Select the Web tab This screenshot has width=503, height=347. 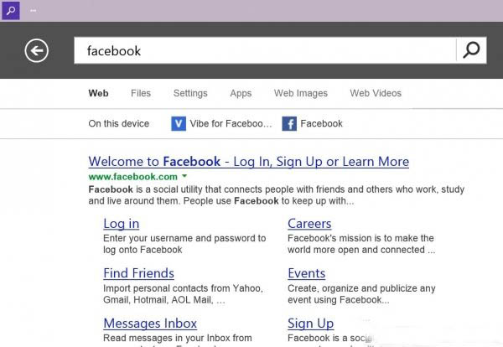(x=98, y=93)
